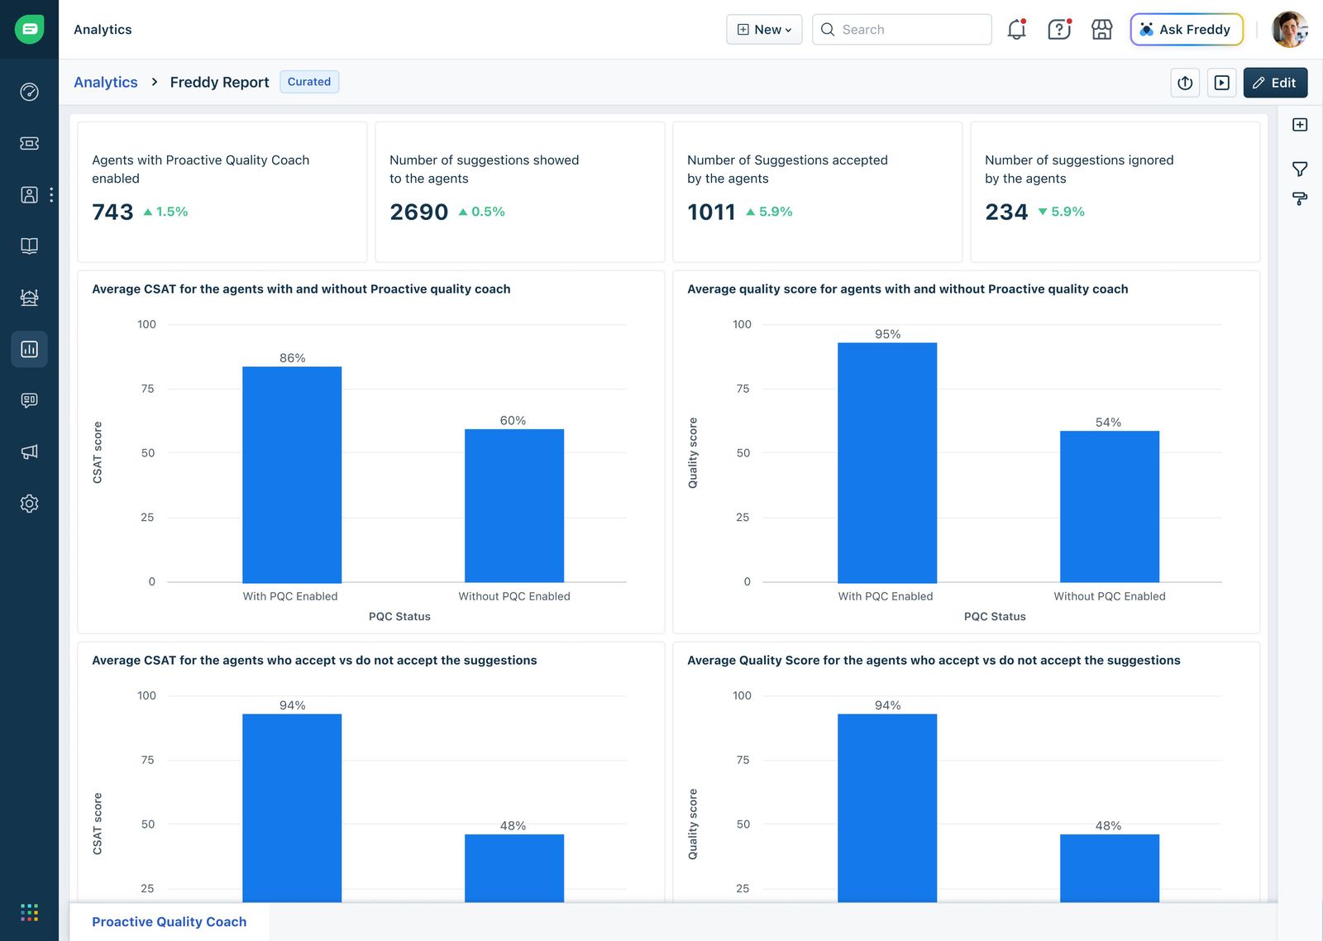Click the Analytics header title
Image resolution: width=1323 pixels, height=941 pixels.
103,30
